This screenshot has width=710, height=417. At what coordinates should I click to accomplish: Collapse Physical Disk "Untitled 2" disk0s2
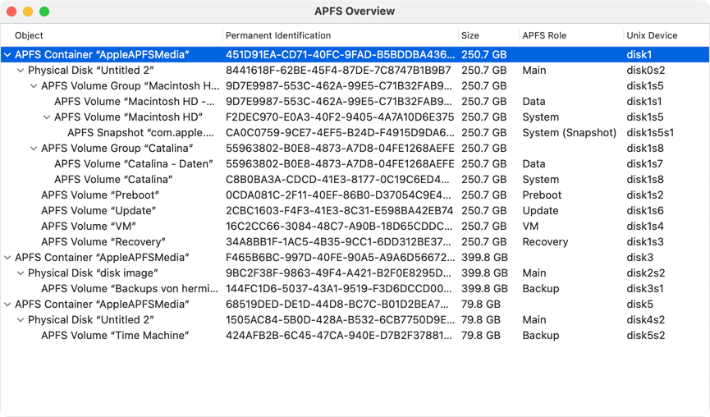coord(21,71)
